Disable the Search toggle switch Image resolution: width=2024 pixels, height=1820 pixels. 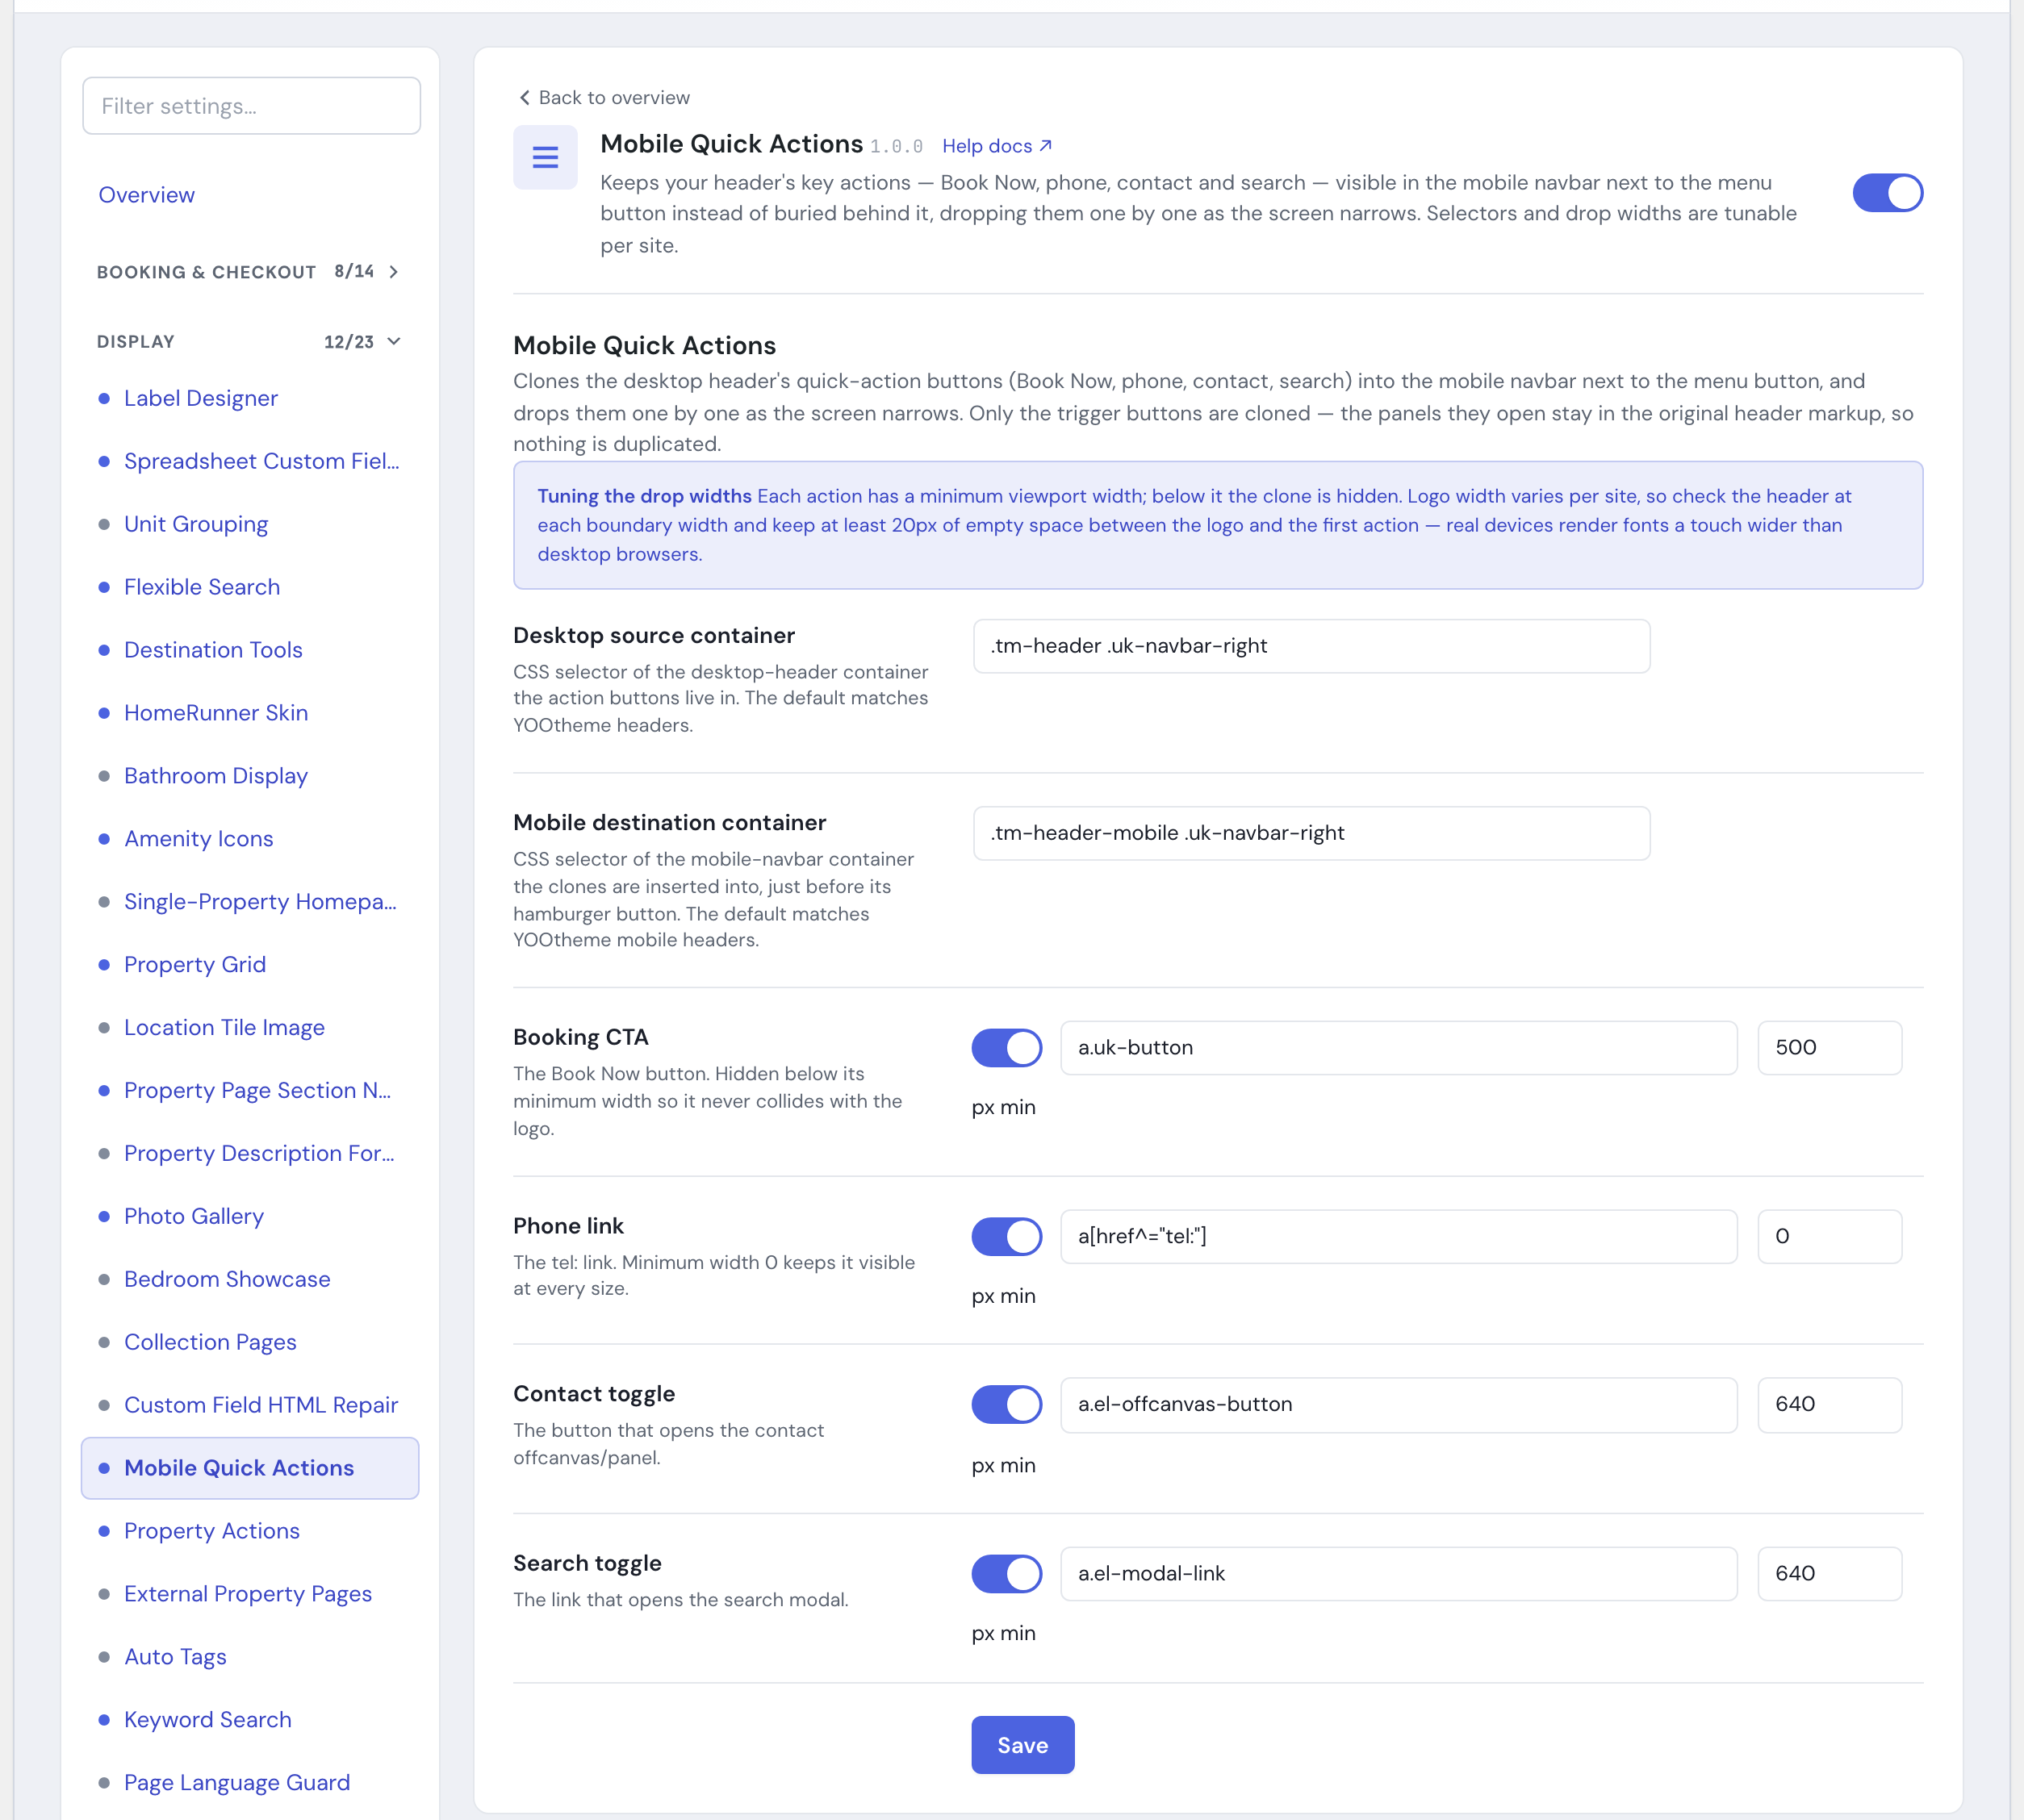tap(1006, 1574)
